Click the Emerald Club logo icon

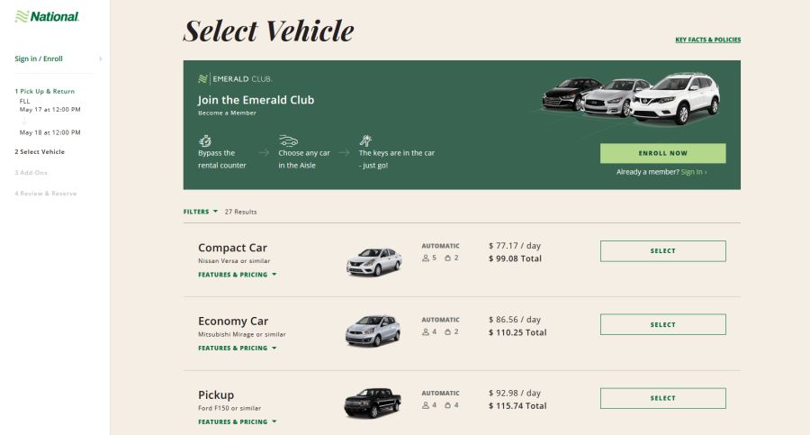[x=203, y=79]
